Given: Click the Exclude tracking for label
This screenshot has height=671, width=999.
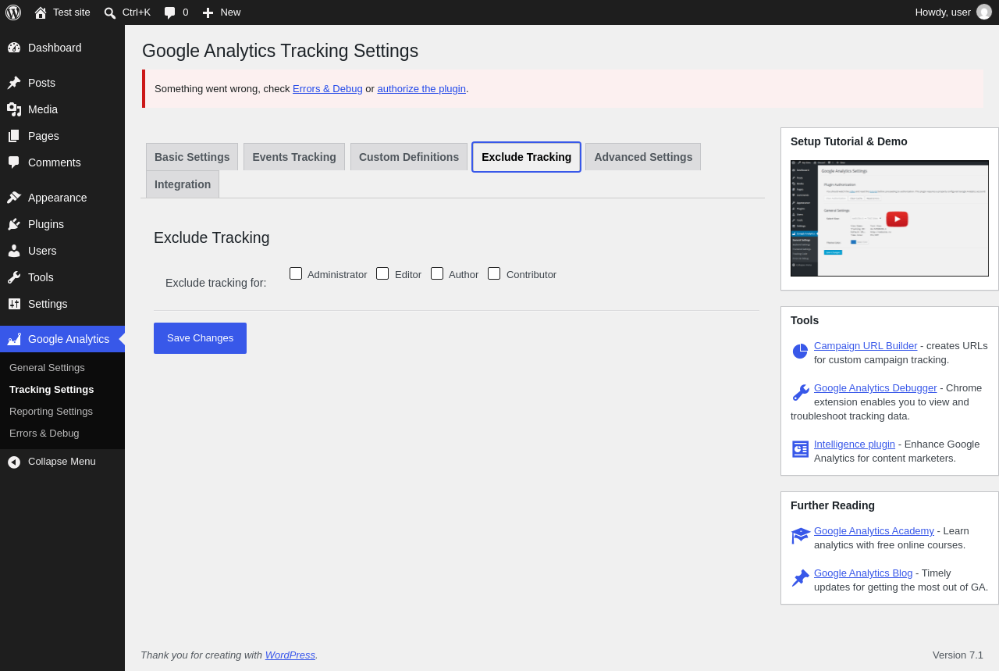Looking at the screenshot, I should coord(216,283).
